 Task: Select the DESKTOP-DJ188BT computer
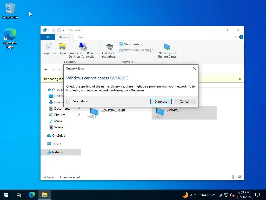point(106,113)
